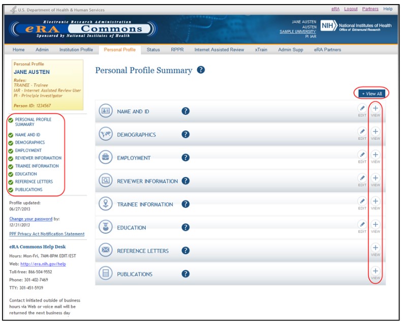
Task: Select Publications in sidebar
Action: 28,190
